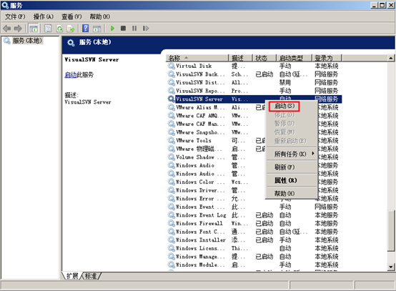This screenshot has height=291, width=396.
Task: Select the Windows Installer service
Action: 254,240
